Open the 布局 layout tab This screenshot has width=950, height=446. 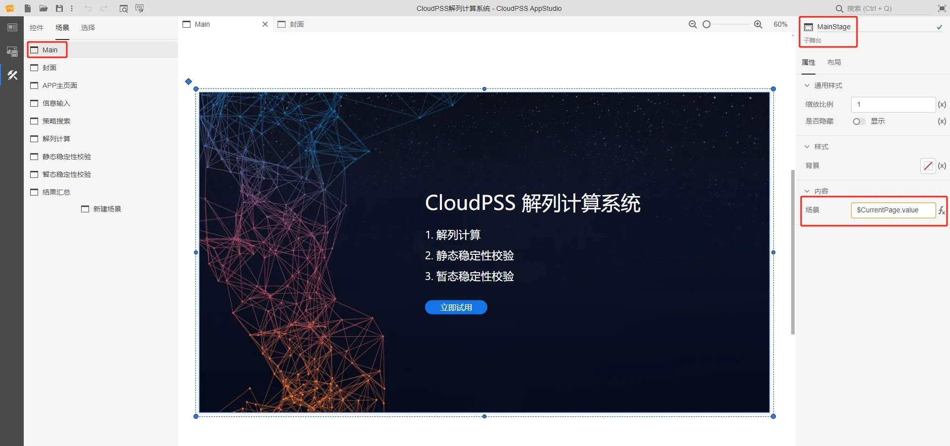coord(834,62)
